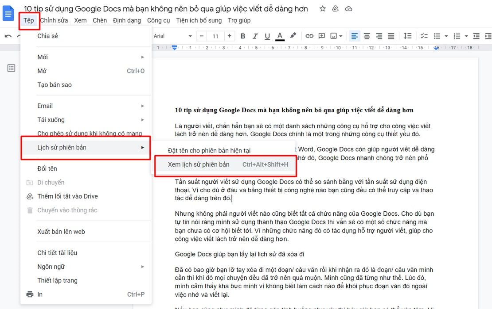Click Thêm lối tắt vào Drive
492x309 pixels.
click(x=86, y=196)
